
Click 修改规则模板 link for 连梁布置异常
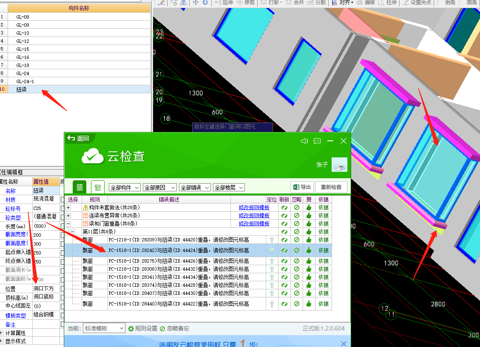pos(254,215)
